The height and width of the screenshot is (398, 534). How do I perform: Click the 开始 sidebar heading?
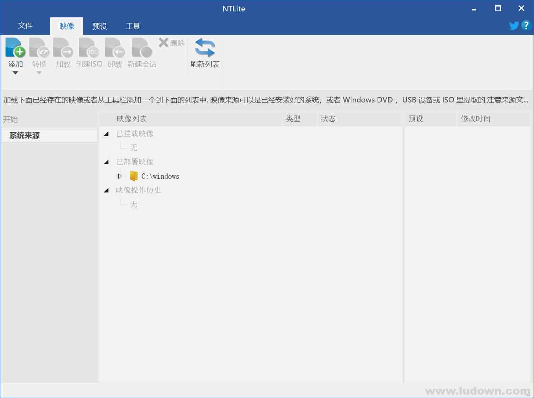click(x=10, y=119)
